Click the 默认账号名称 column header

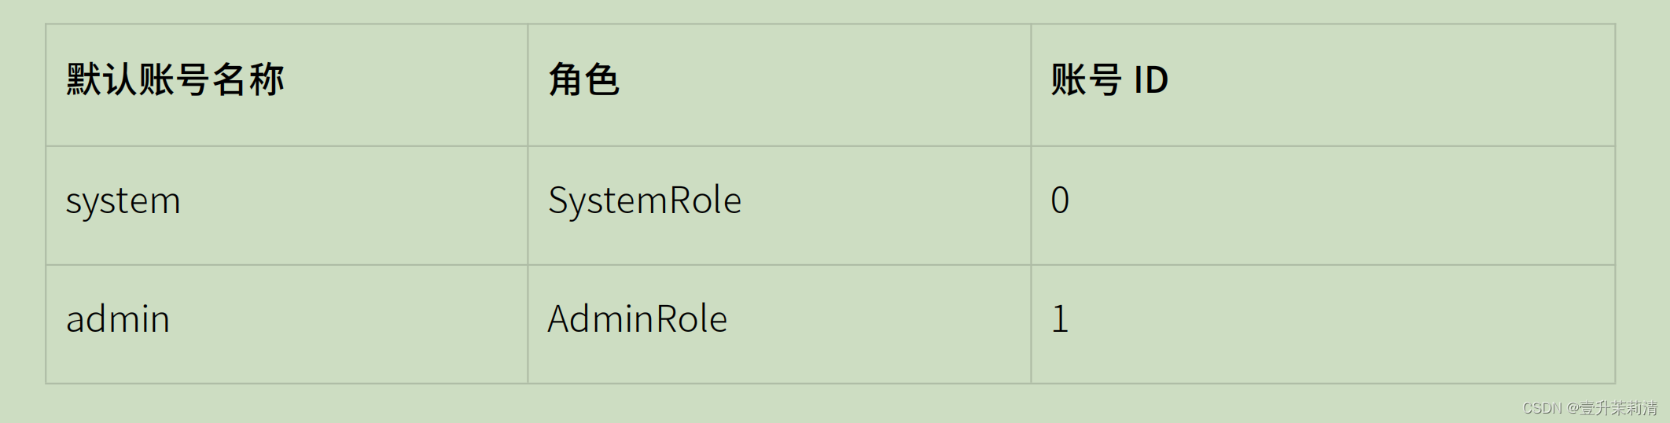175,80
